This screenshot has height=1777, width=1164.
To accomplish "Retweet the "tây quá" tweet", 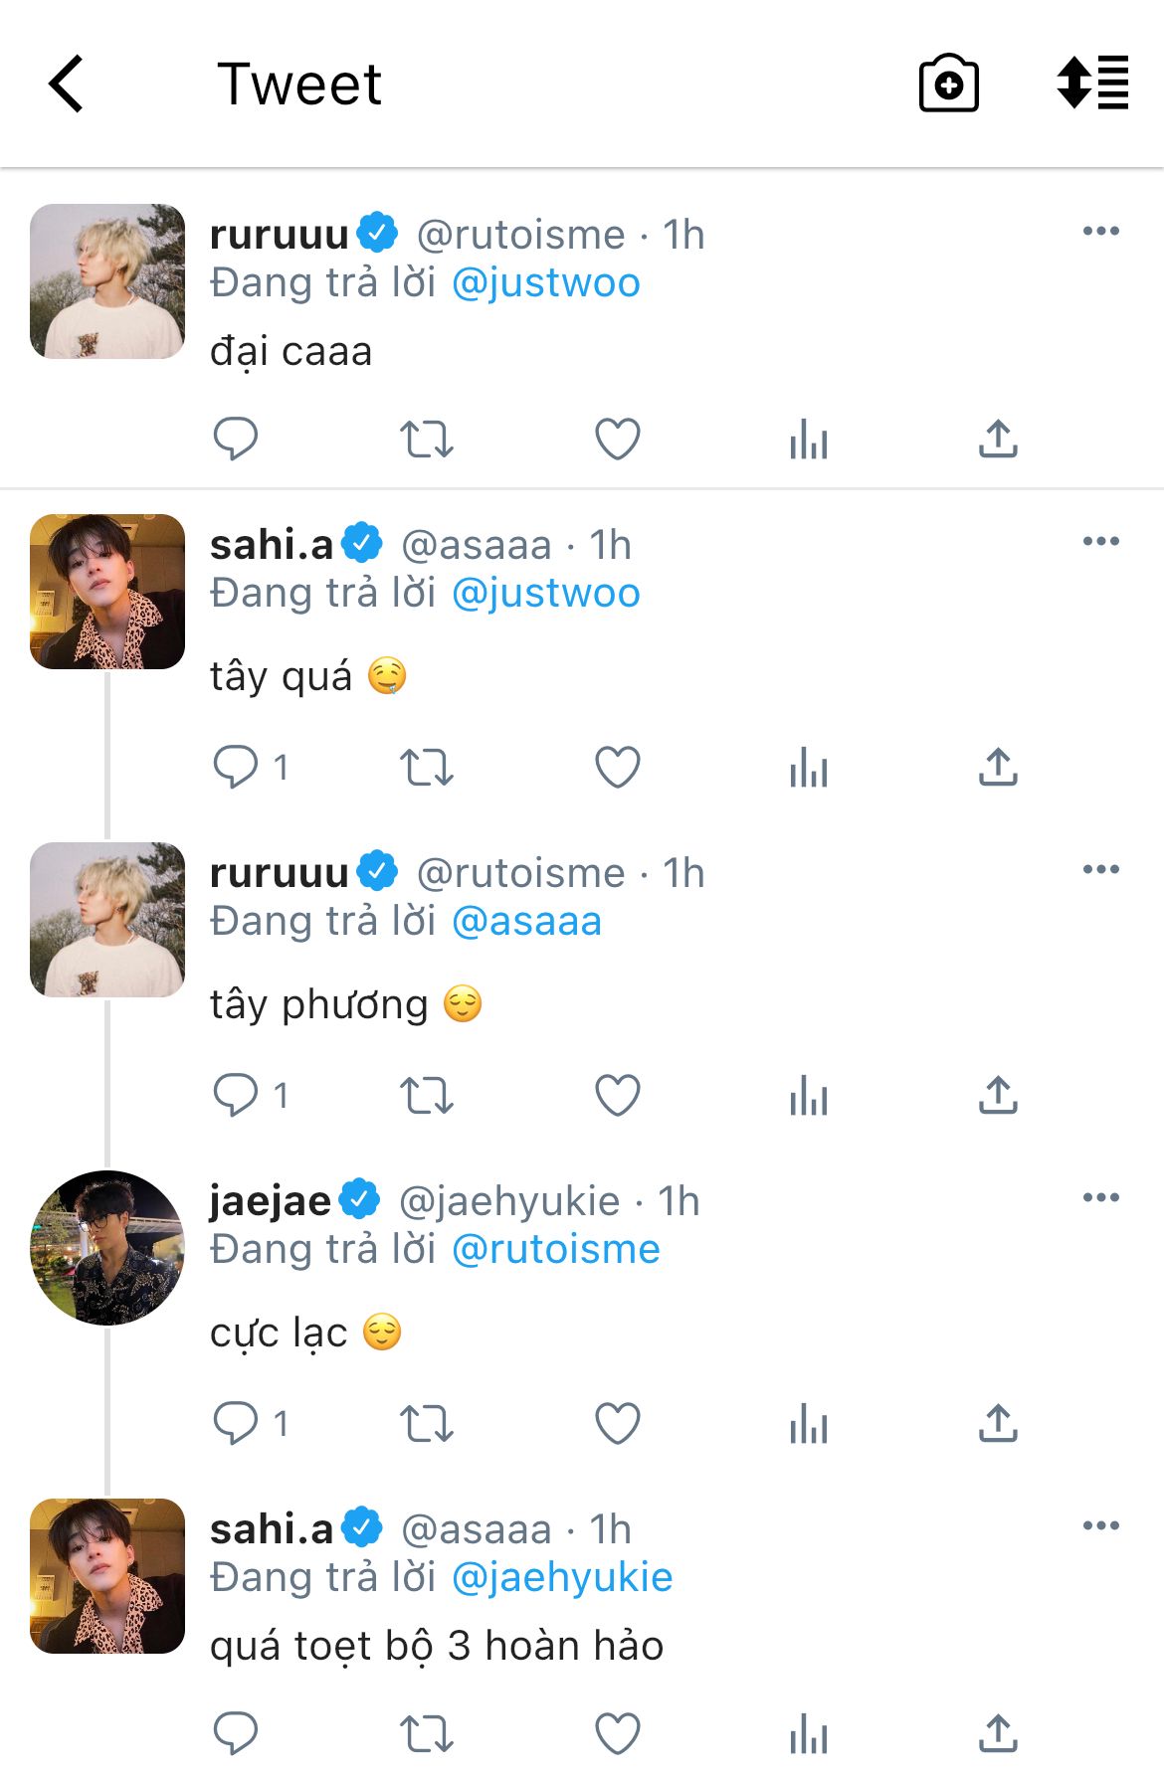I will pyautogui.click(x=426, y=768).
